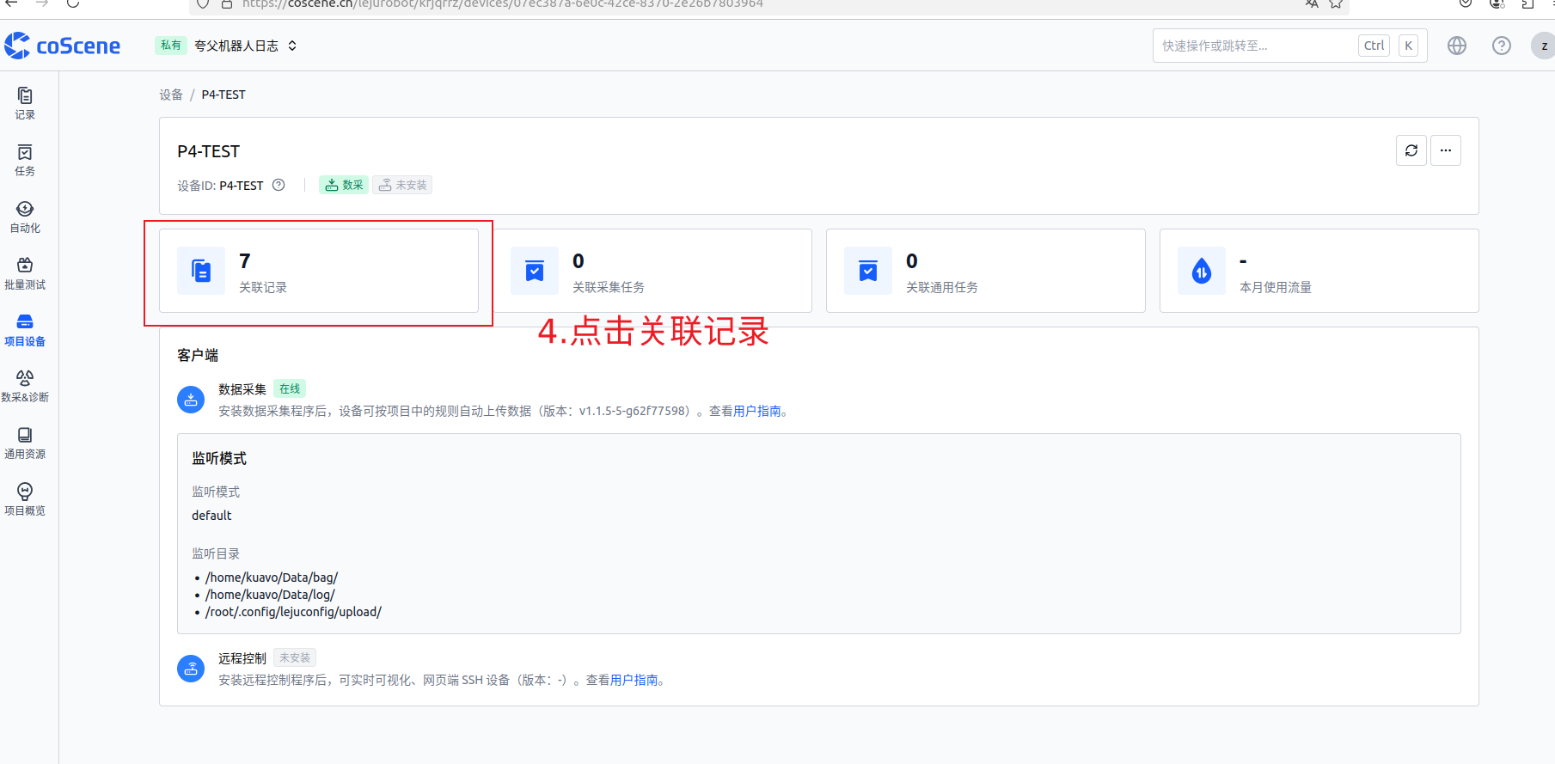Click the 在线 status badge
Screen dimensions: 1555x764
click(x=290, y=389)
